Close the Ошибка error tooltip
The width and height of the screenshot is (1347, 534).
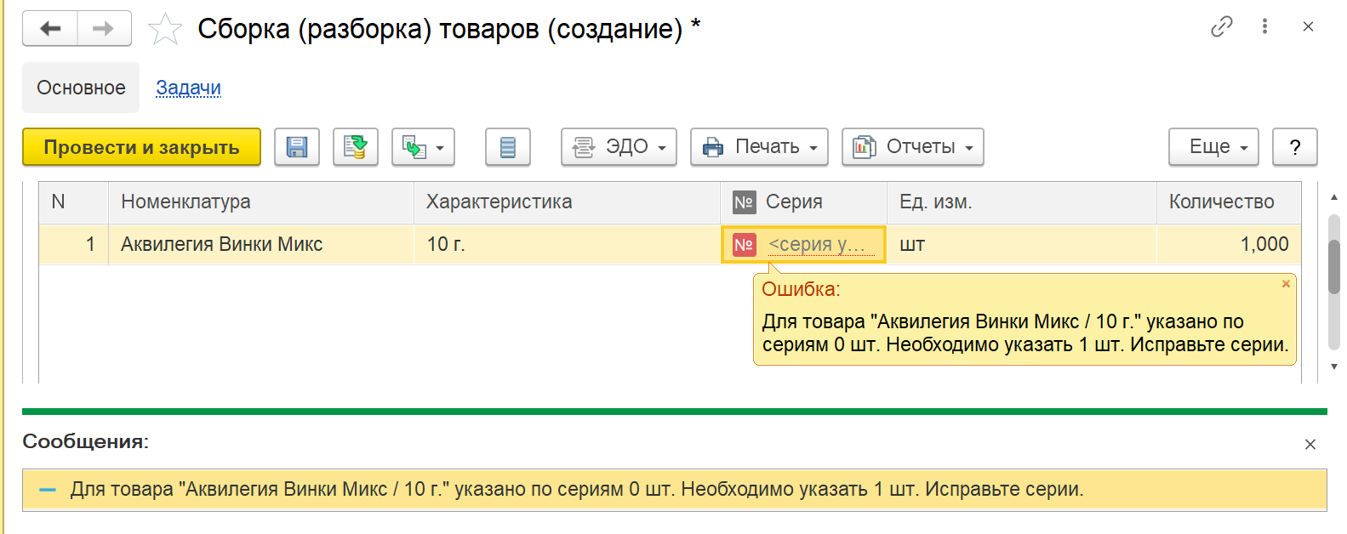(1286, 284)
